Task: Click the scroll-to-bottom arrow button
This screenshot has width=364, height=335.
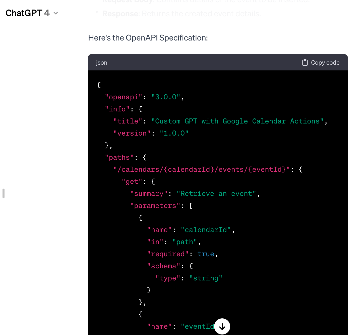Action: (x=222, y=326)
